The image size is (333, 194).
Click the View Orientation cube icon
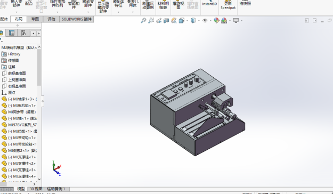[182, 21]
